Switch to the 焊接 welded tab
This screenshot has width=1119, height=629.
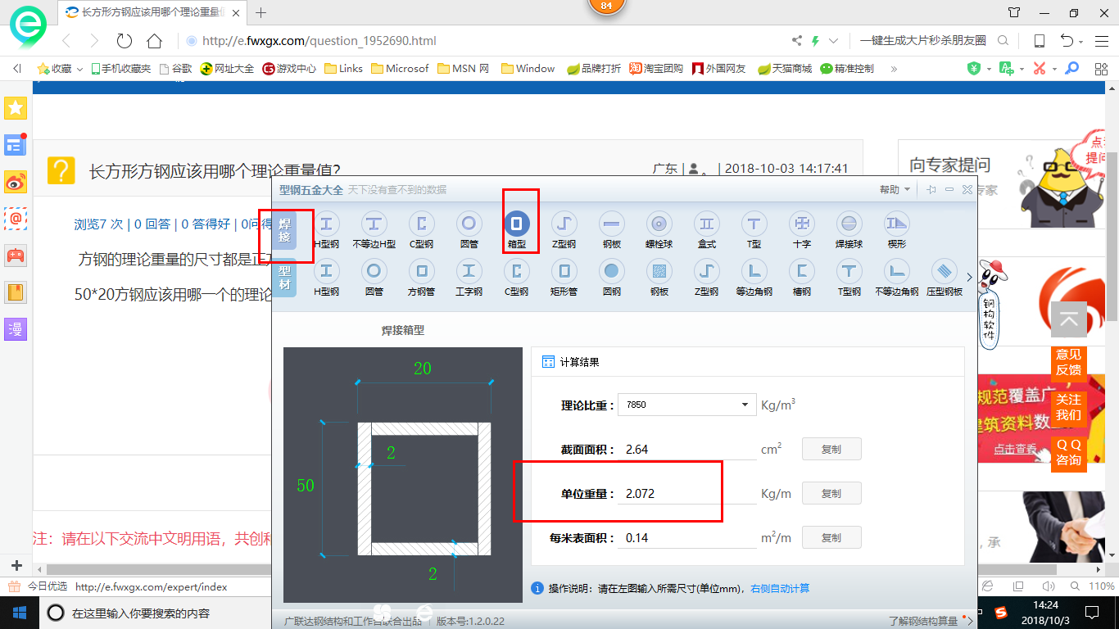284,229
